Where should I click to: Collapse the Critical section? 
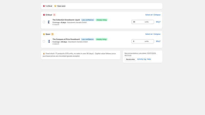[157, 15]
